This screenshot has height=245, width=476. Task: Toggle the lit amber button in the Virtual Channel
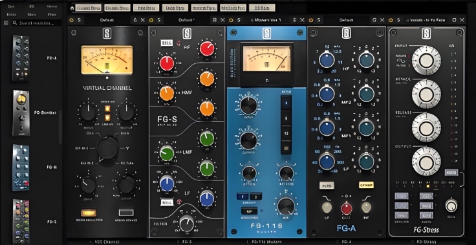[x=89, y=213]
